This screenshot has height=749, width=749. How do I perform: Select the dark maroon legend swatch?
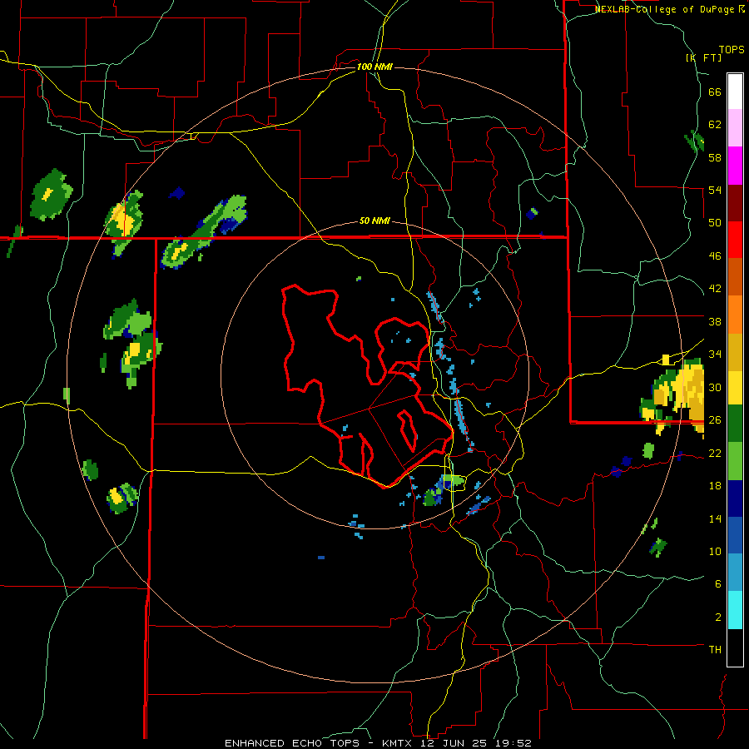click(x=735, y=202)
